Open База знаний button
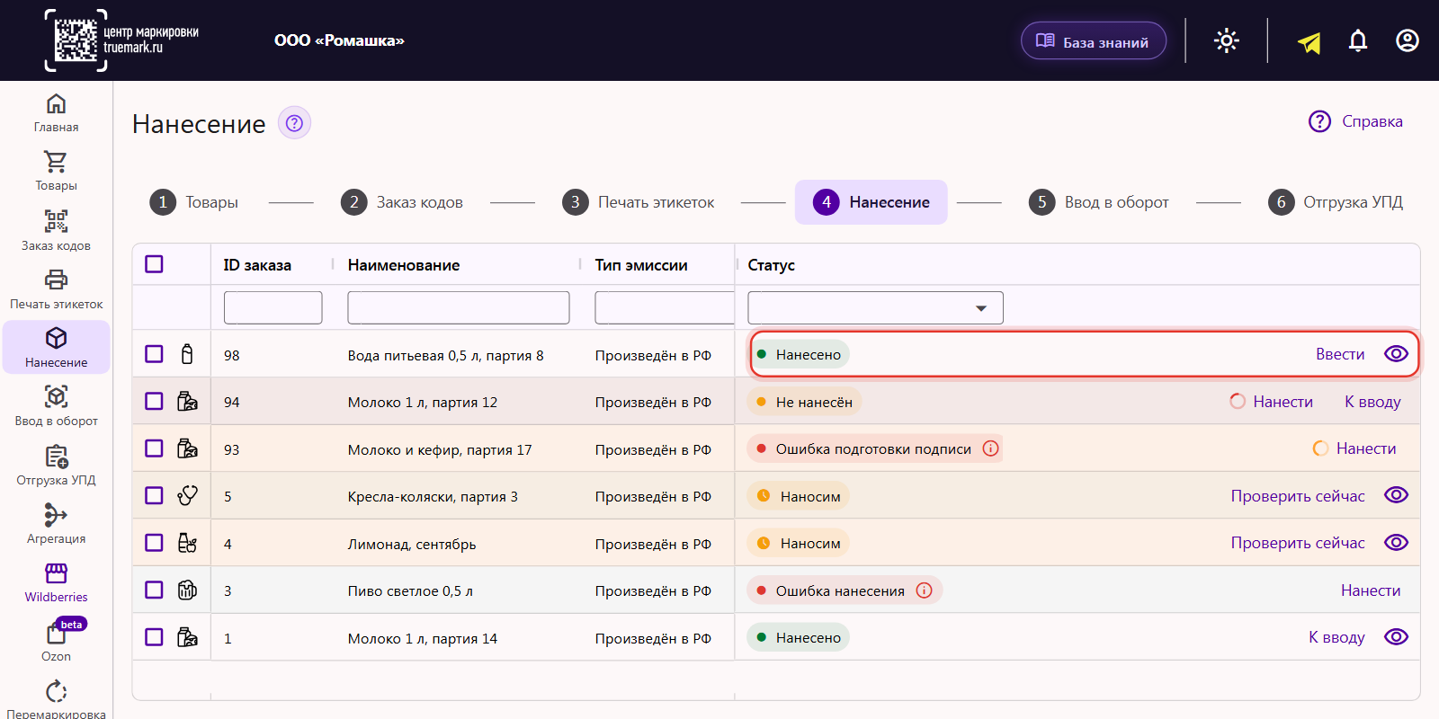1439x719 pixels. (1094, 41)
